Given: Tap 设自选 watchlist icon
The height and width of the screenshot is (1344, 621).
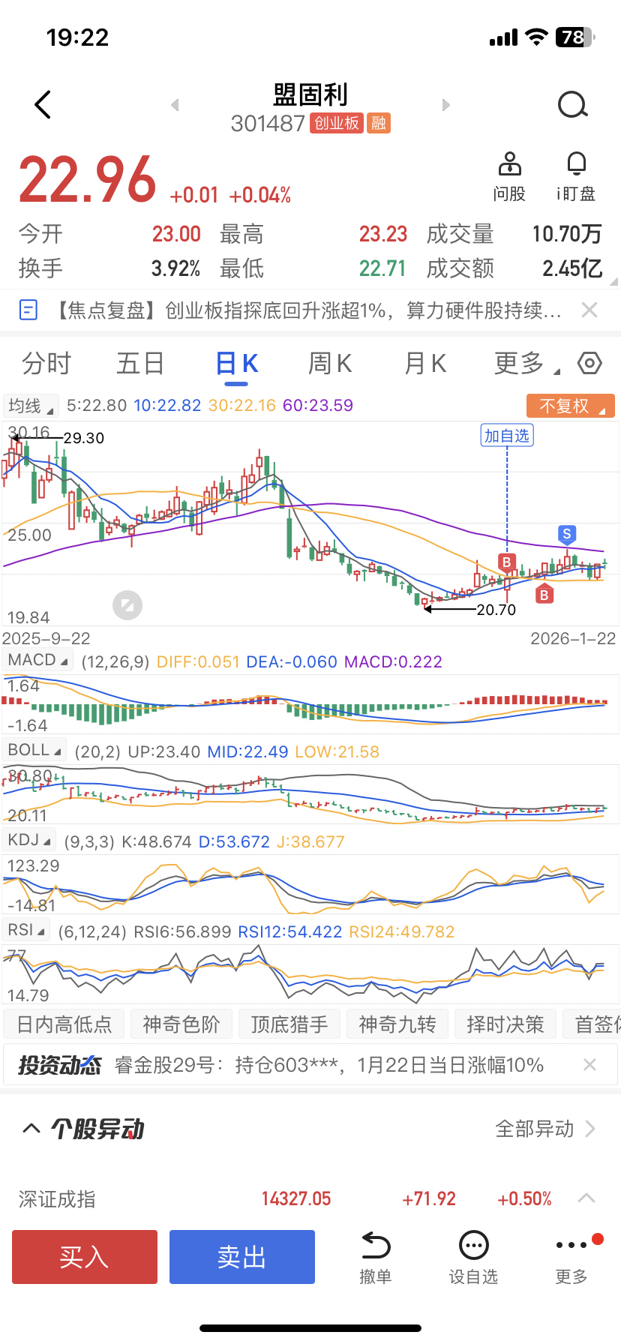Looking at the screenshot, I should click(473, 1258).
